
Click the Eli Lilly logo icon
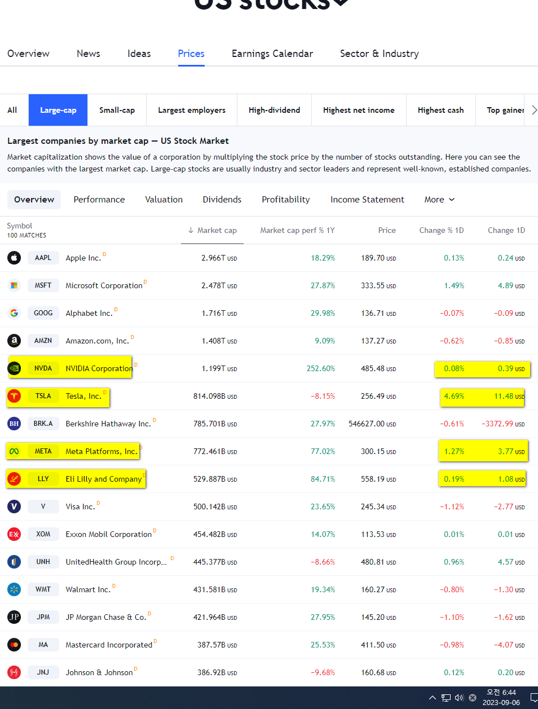point(14,479)
